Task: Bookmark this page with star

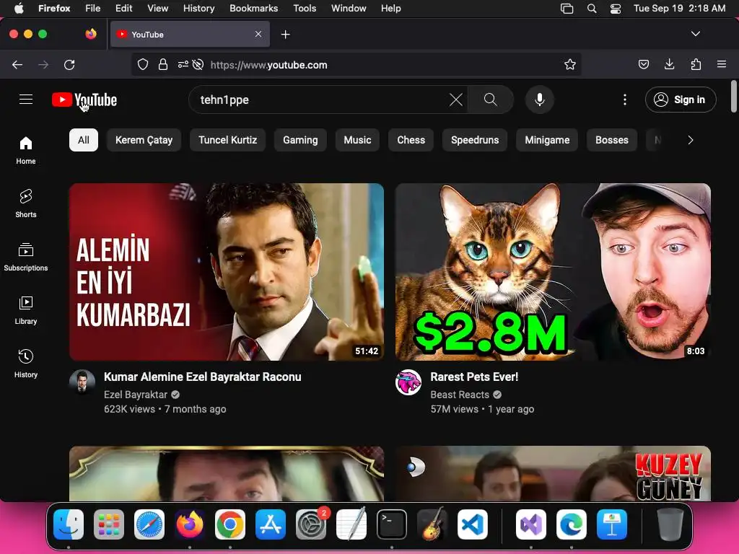Action: click(x=570, y=64)
